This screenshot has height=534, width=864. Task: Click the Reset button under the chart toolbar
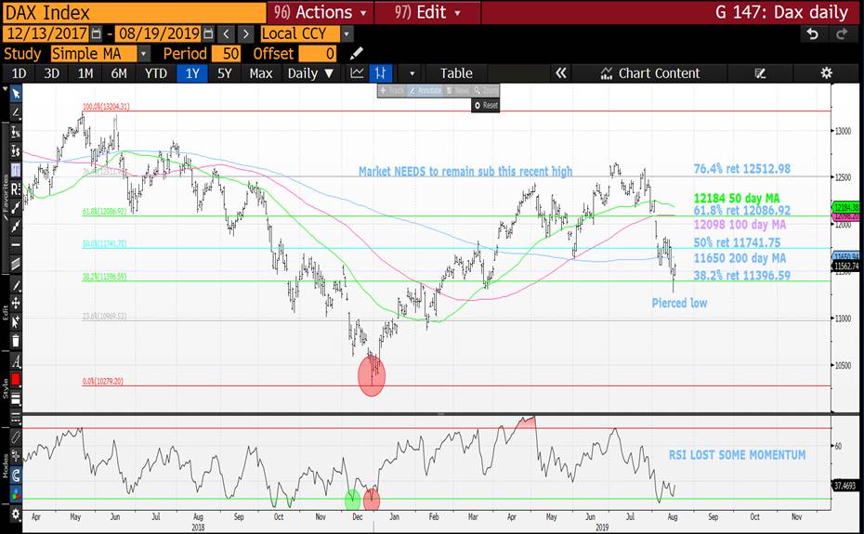486,105
